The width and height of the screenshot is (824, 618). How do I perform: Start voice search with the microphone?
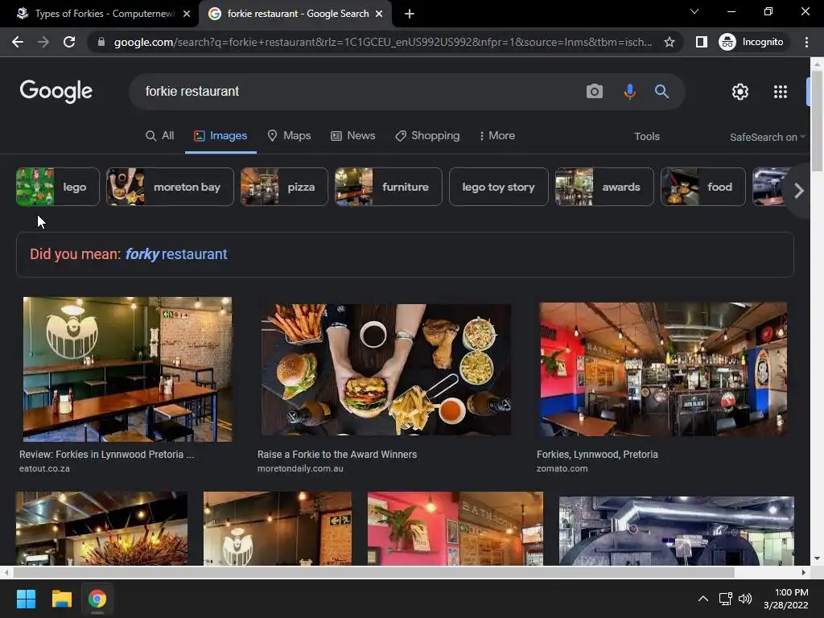[x=629, y=92]
